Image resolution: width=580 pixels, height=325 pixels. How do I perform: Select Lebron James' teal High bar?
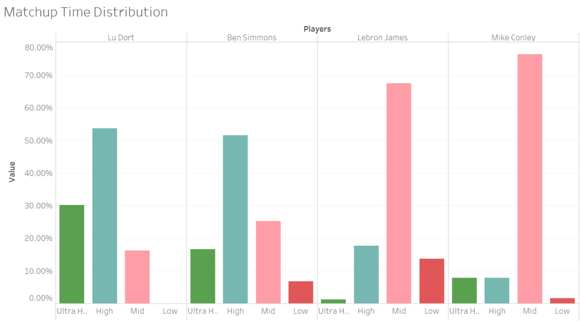click(366, 274)
